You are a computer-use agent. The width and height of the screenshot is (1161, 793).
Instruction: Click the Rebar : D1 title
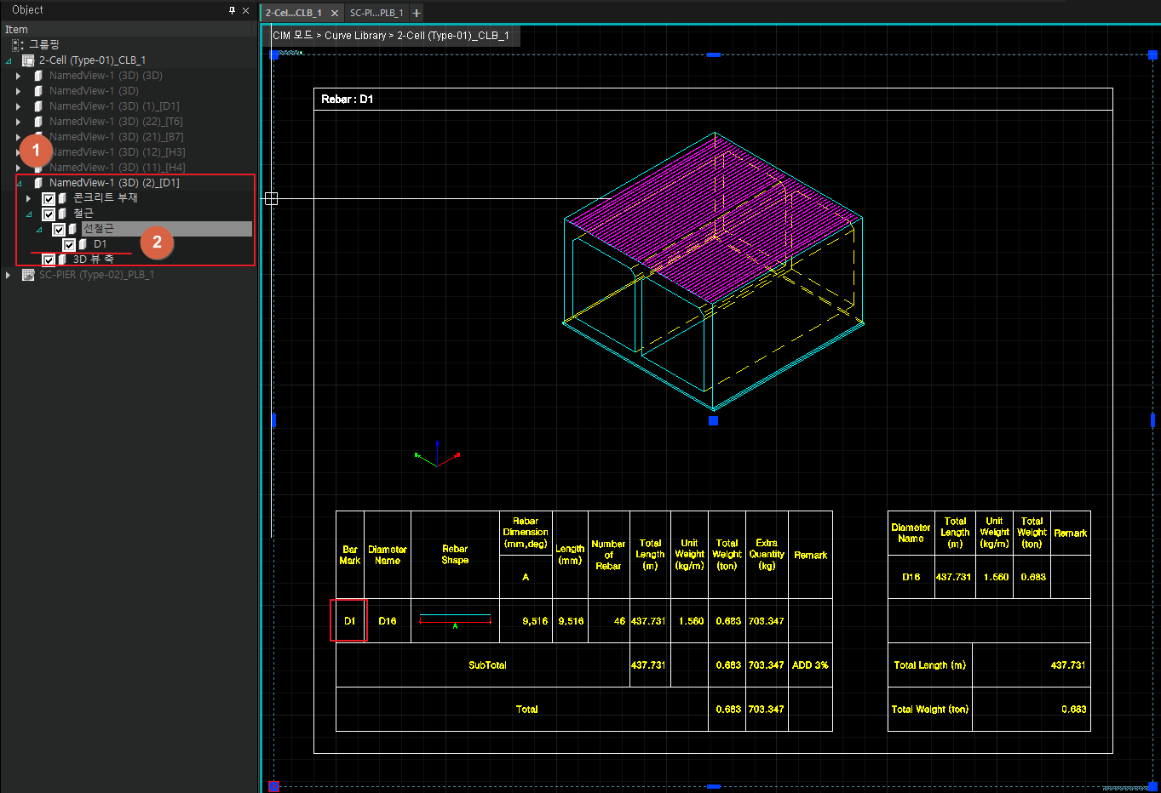(x=348, y=100)
